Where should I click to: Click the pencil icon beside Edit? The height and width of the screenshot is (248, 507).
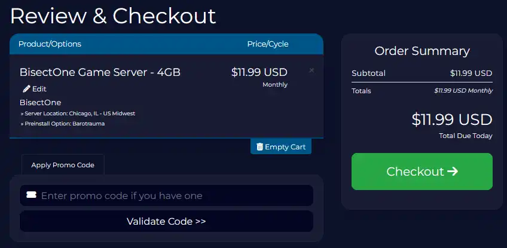(26, 89)
